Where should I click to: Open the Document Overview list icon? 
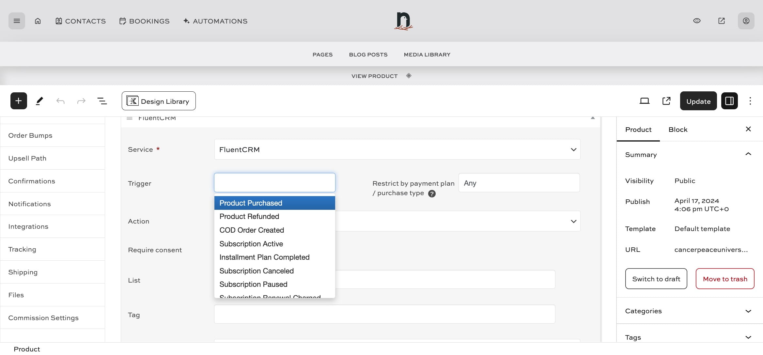click(102, 100)
